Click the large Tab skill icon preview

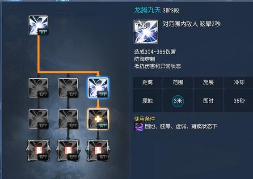[x=146, y=32]
